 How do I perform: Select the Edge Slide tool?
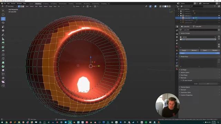click(3, 74)
